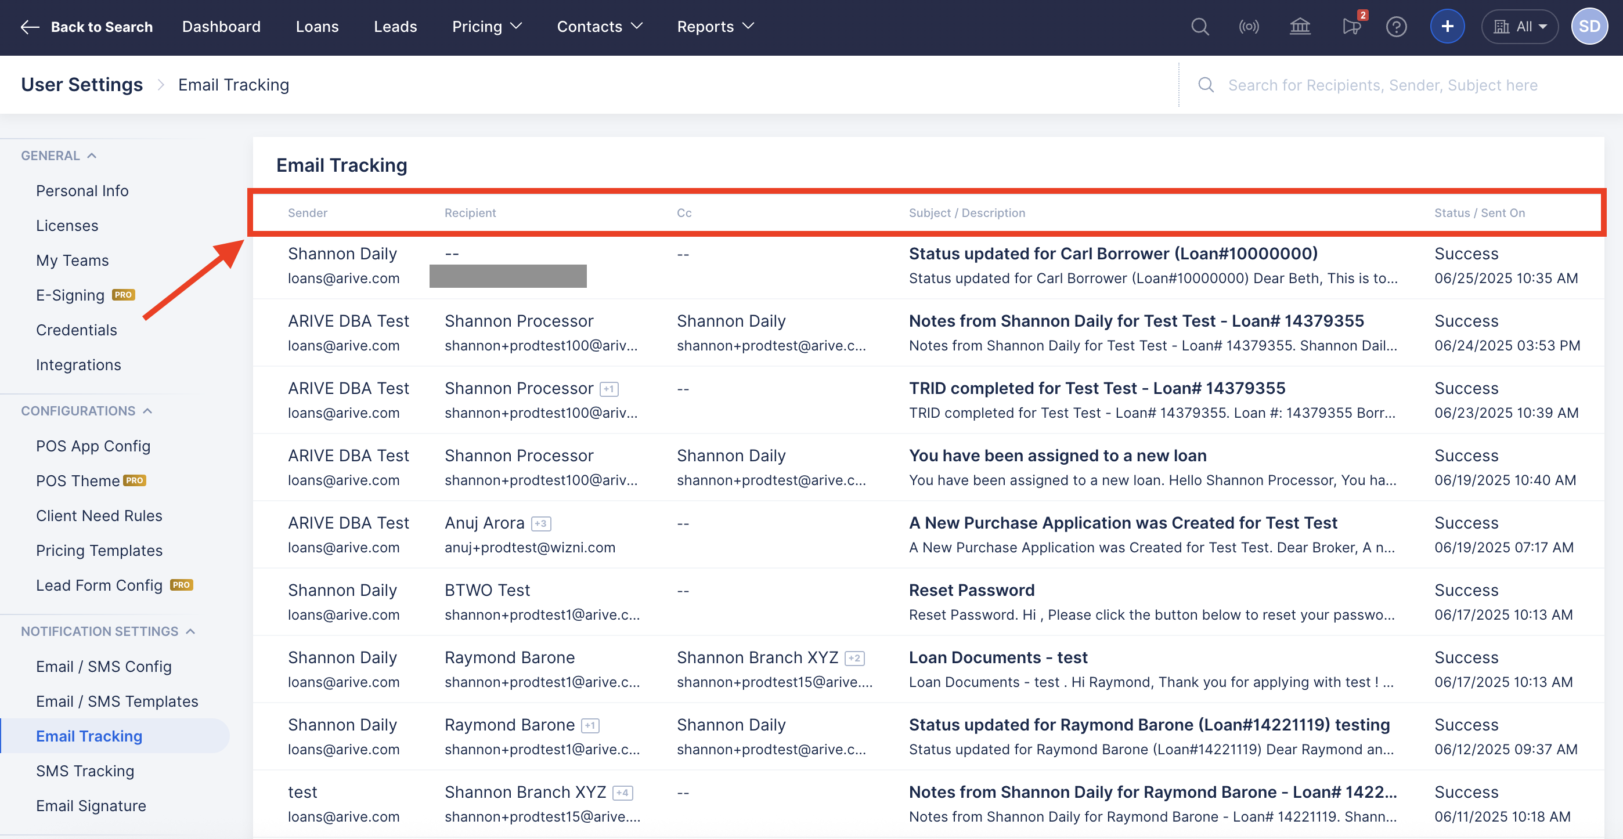
Task: Open the Loans menu item
Action: (317, 27)
